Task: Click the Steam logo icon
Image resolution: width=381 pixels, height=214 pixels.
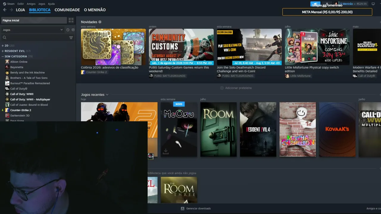Action: click(4, 4)
